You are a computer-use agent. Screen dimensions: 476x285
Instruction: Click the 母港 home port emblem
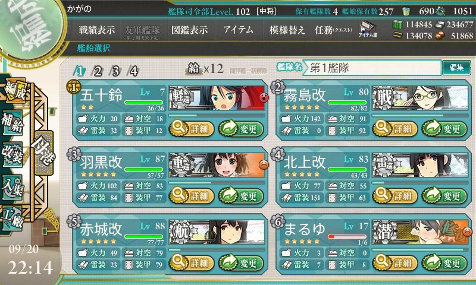44,153
